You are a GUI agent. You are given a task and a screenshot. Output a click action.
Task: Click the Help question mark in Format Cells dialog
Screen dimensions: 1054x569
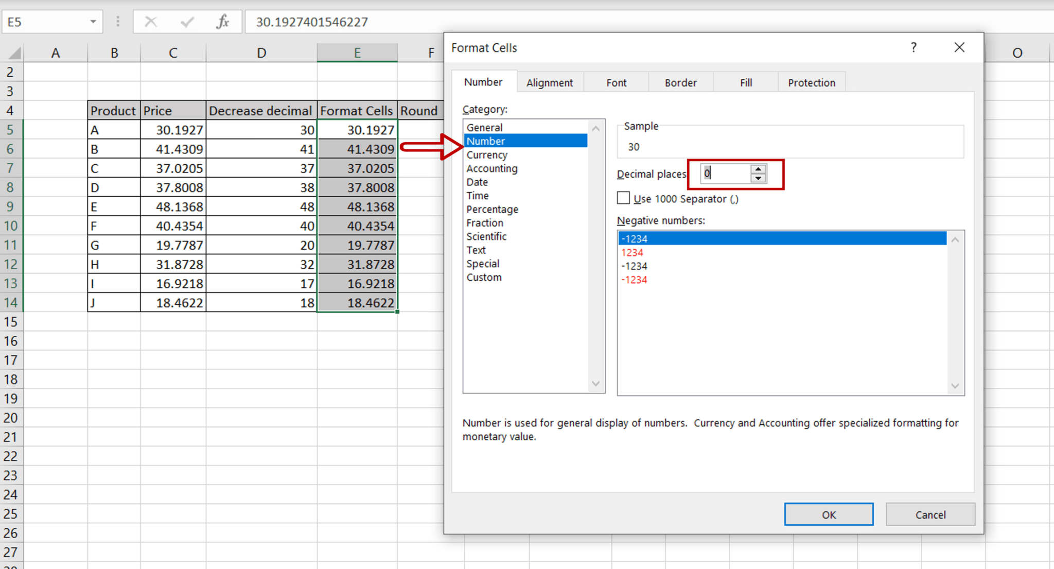(914, 47)
